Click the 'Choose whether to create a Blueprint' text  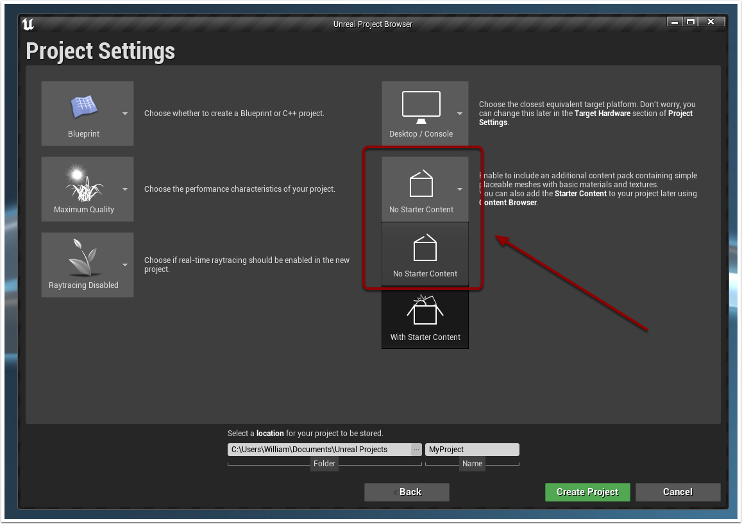(234, 114)
